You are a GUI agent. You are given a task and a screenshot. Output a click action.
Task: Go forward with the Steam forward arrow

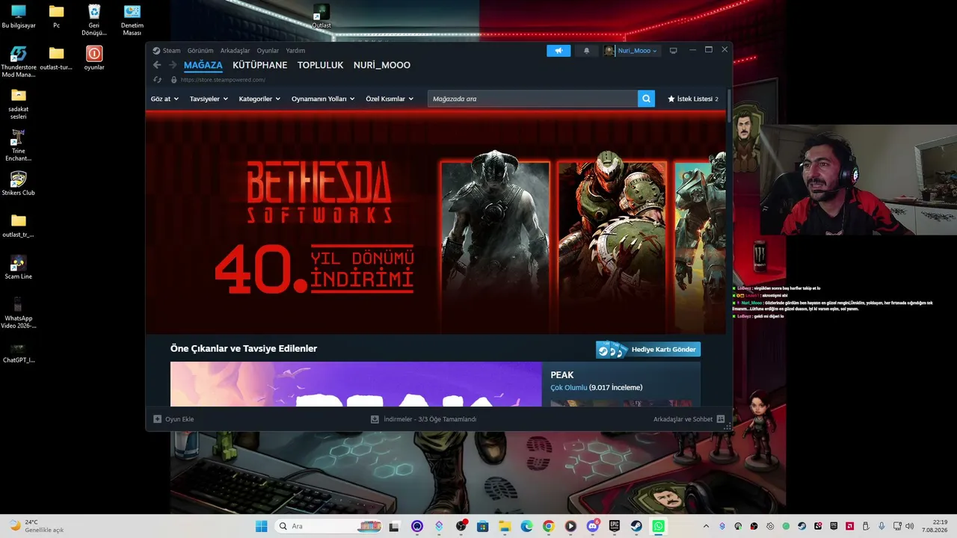(x=173, y=65)
